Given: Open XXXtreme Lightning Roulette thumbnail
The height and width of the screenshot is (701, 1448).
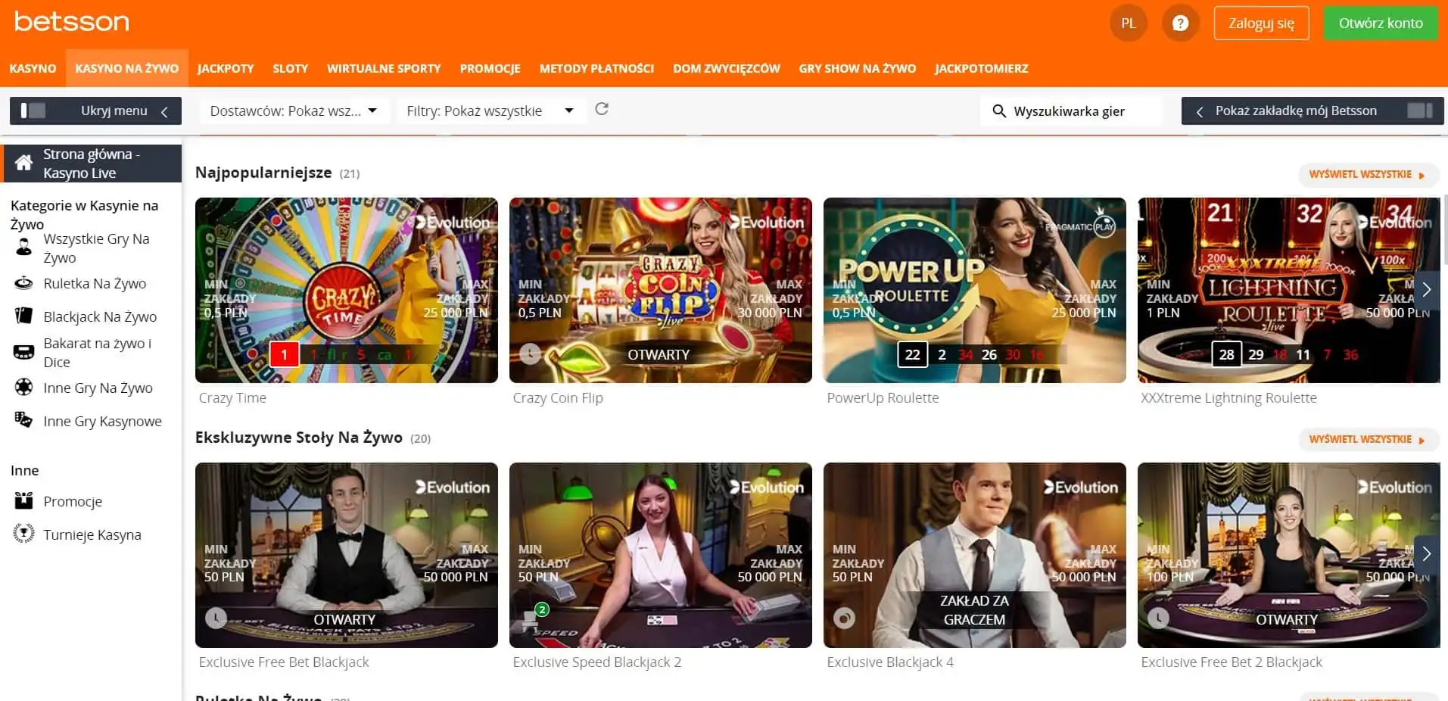Looking at the screenshot, I should pos(1289,290).
